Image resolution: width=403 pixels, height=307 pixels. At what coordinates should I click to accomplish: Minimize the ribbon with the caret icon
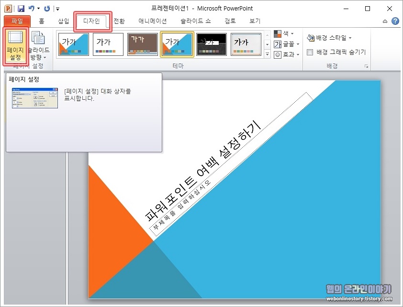tap(385, 21)
